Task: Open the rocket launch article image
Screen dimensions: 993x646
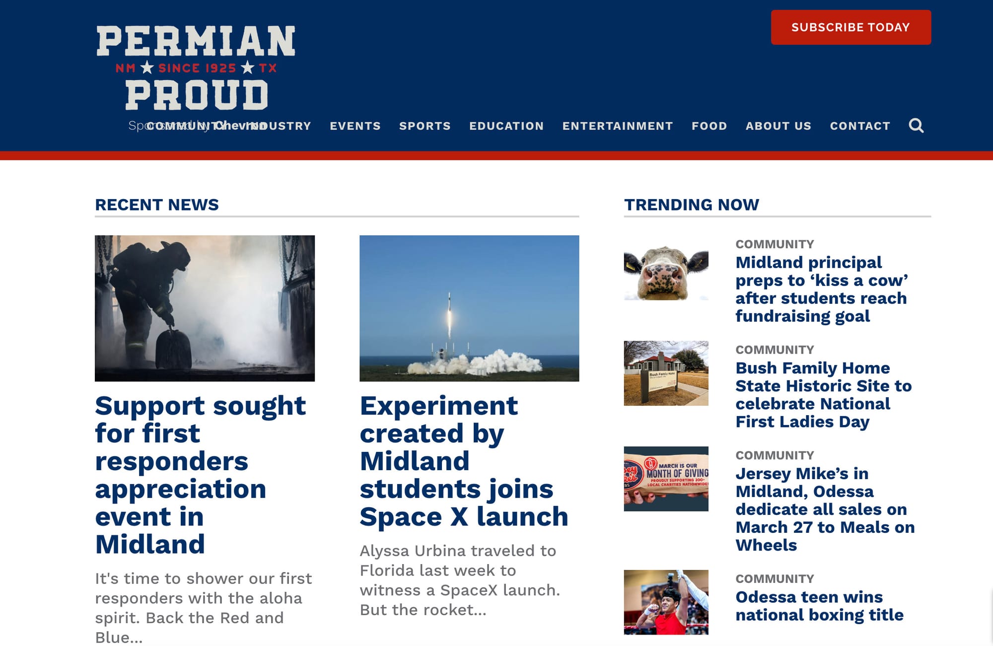Action: pyautogui.click(x=469, y=308)
